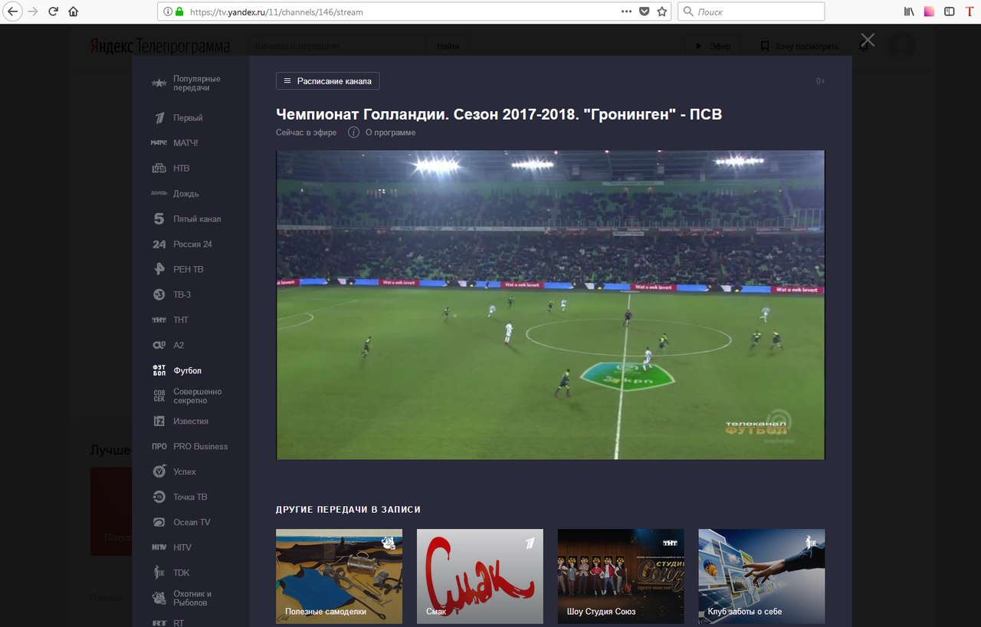Open Популярные передачи in the channel sidebar
981x627 pixels.
(x=187, y=84)
